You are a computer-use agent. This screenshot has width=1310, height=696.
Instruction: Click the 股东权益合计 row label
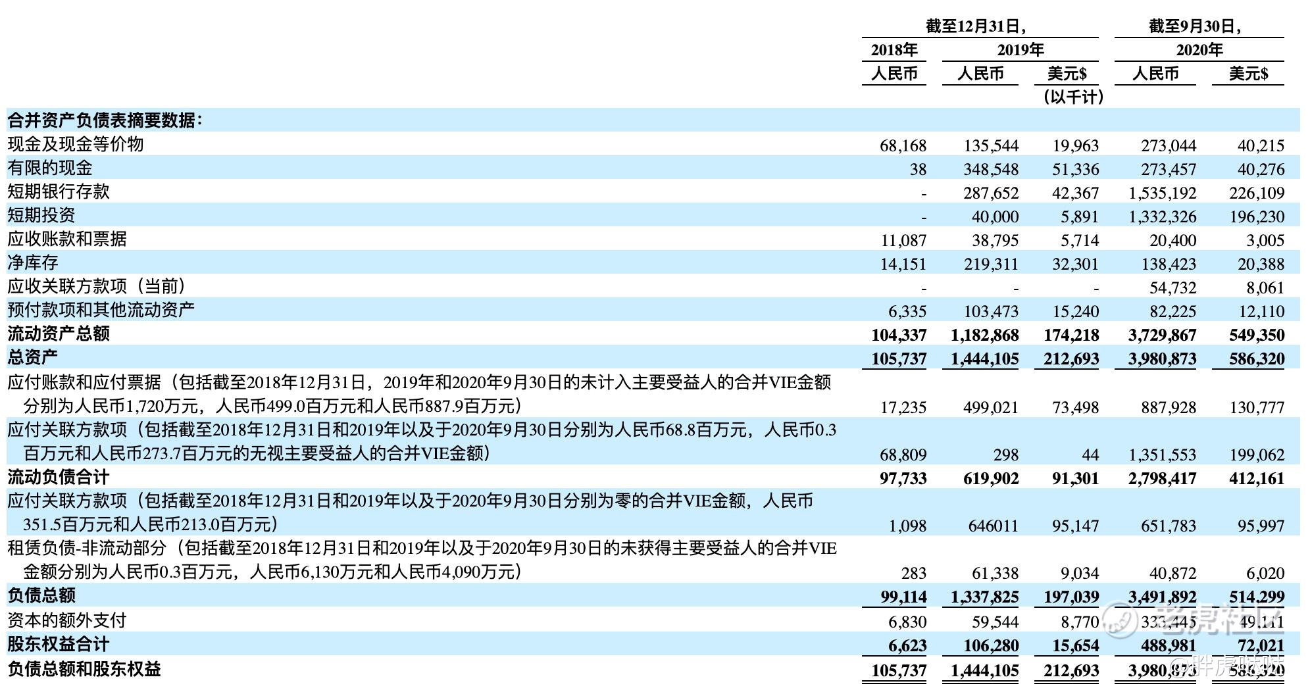[59, 644]
